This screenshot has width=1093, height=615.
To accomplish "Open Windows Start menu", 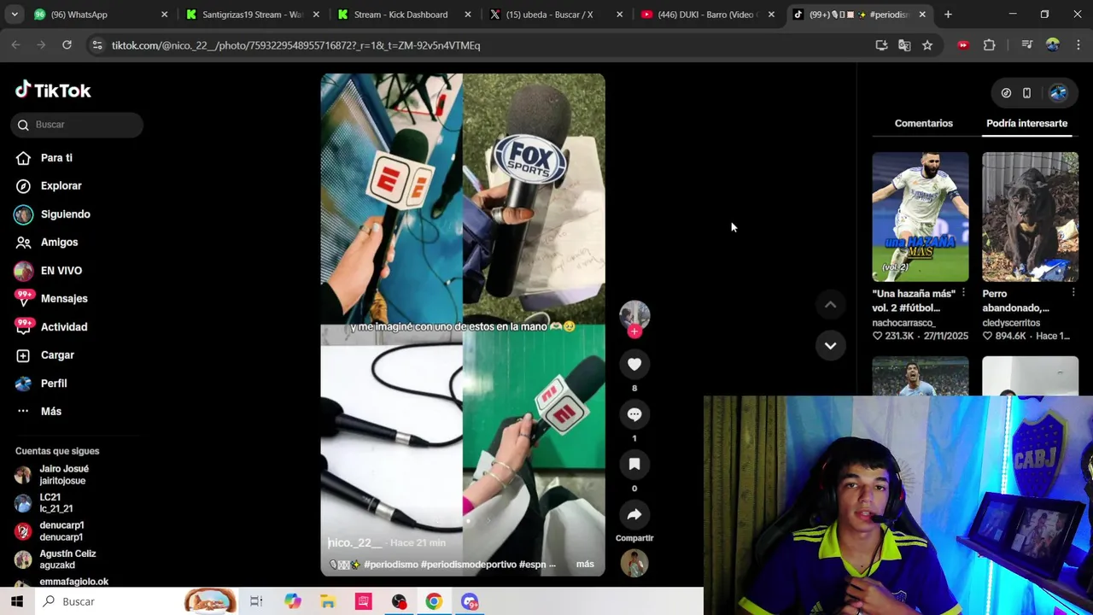I will (x=17, y=601).
